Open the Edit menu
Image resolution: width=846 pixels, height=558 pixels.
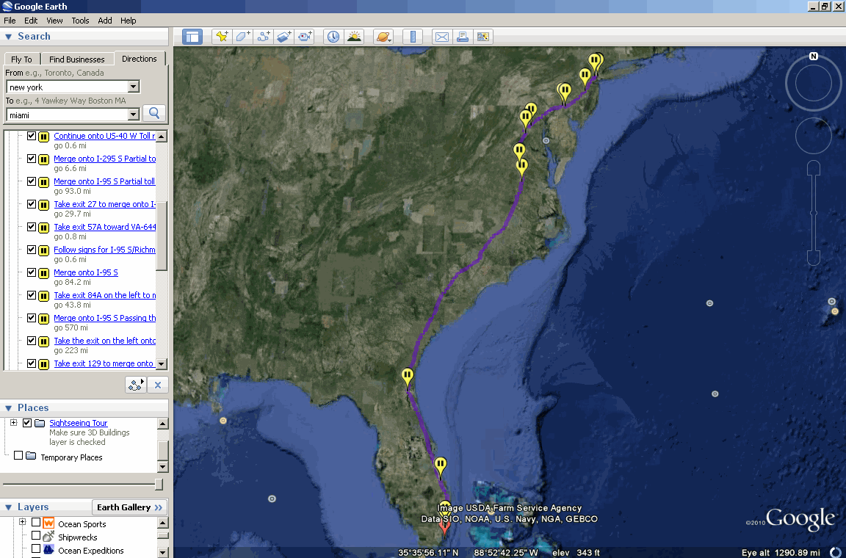[x=31, y=21]
